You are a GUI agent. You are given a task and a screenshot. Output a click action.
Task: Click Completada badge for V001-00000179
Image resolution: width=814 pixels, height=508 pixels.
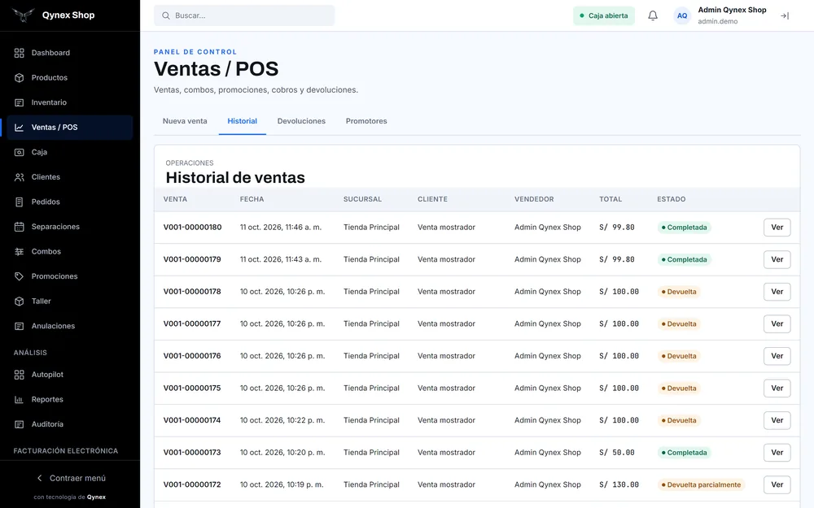click(684, 260)
